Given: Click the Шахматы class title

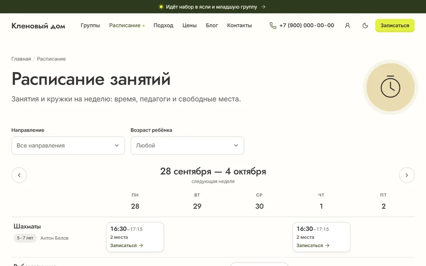Looking at the screenshot, I should [x=27, y=226].
